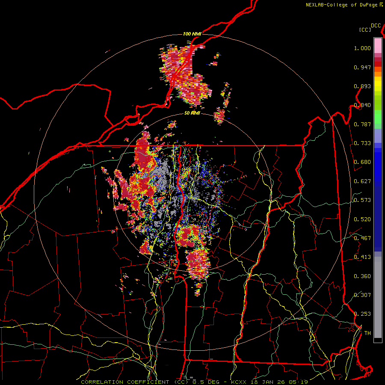Click the 0.947 color scale label
The image size is (385, 385).
(x=362, y=67)
